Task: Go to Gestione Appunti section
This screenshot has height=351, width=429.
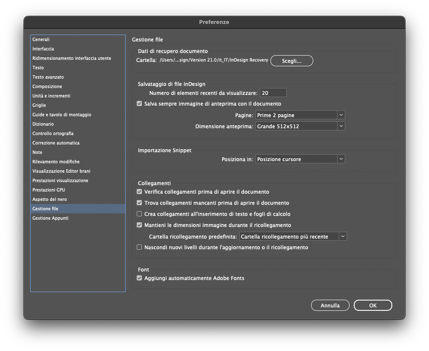Action: (x=50, y=218)
